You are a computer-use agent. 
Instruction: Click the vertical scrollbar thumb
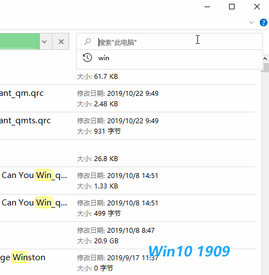[265, 67]
